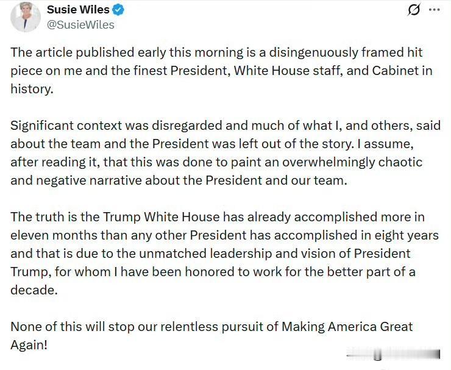Screen dimensions: 451x370
Task: Click the blue verified checkmark badge
Action: pos(118,10)
